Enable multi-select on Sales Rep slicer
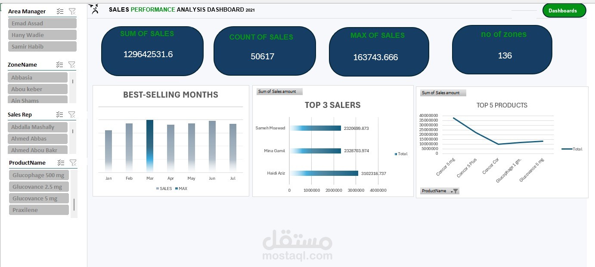This screenshot has height=267, width=595. pyautogui.click(x=60, y=114)
